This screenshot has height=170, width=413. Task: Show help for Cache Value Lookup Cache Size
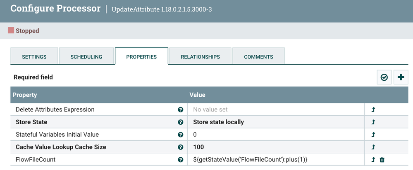[x=181, y=147]
